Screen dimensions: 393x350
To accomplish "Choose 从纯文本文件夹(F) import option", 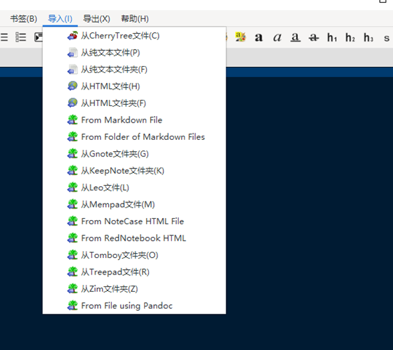I will (x=134, y=70).
